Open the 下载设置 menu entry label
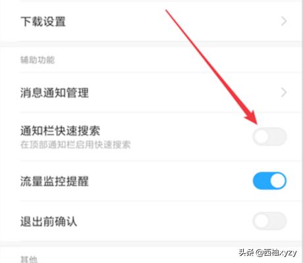Screen dimensions: 303x263 click(43, 22)
